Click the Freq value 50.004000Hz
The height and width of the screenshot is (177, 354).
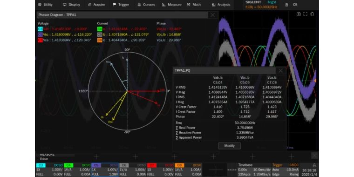(245, 123)
